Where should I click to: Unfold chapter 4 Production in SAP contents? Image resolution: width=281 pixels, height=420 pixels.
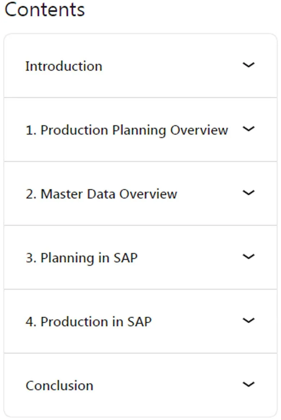(140, 321)
